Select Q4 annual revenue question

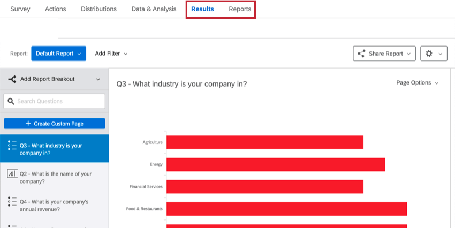(x=54, y=206)
